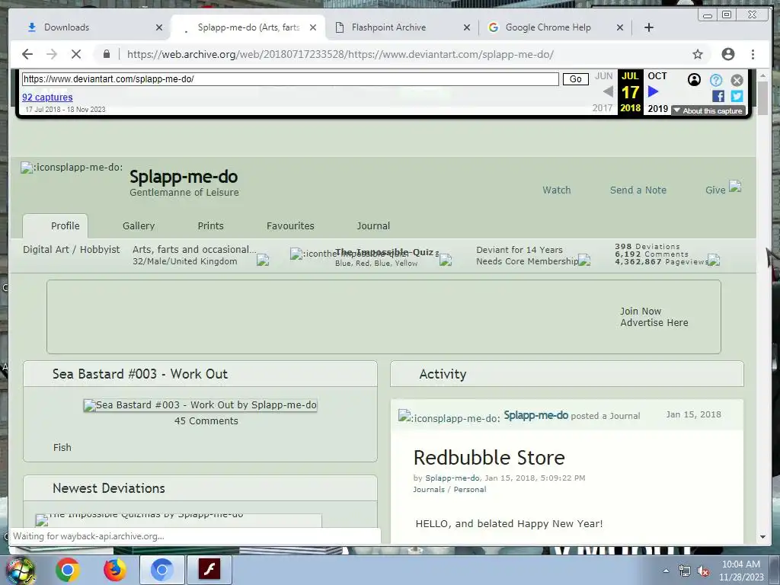This screenshot has height=585, width=780.
Task: Click The Impossible Quiz group link
Action: [x=385, y=252]
